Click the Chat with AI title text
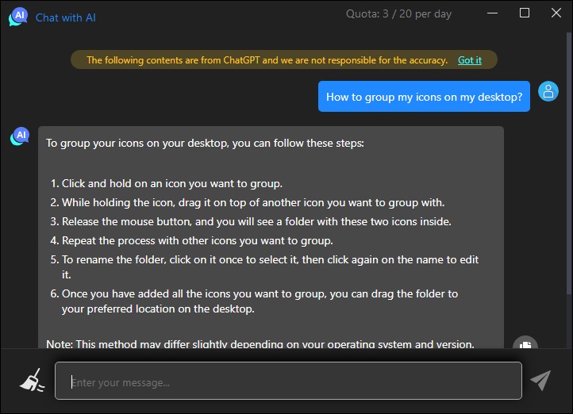The height and width of the screenshot is (414, 573). pyautogui.click(x=65, y=17)
